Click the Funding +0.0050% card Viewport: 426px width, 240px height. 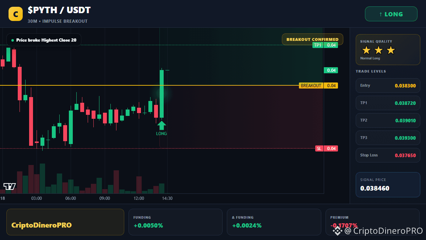[x=175, y=222]
